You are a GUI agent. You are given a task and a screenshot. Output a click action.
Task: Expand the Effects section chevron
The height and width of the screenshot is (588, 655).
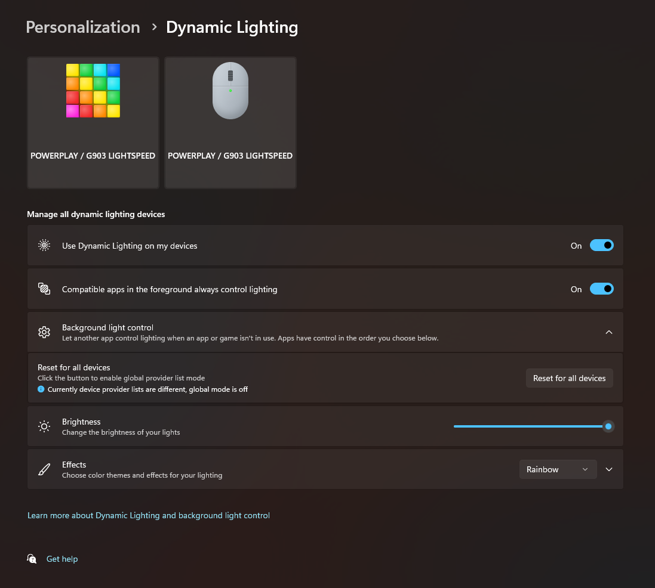click(609, 469)
